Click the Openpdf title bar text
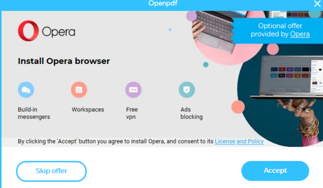 [163, 3]
